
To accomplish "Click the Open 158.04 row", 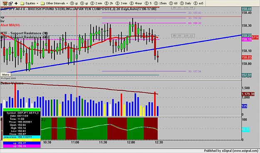I will pyautogui.click(x=22, y=125).
